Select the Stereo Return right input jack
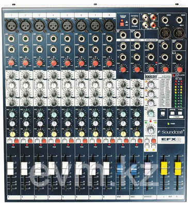The width and height of the screenshot is (188, 203). click(151, 57)
